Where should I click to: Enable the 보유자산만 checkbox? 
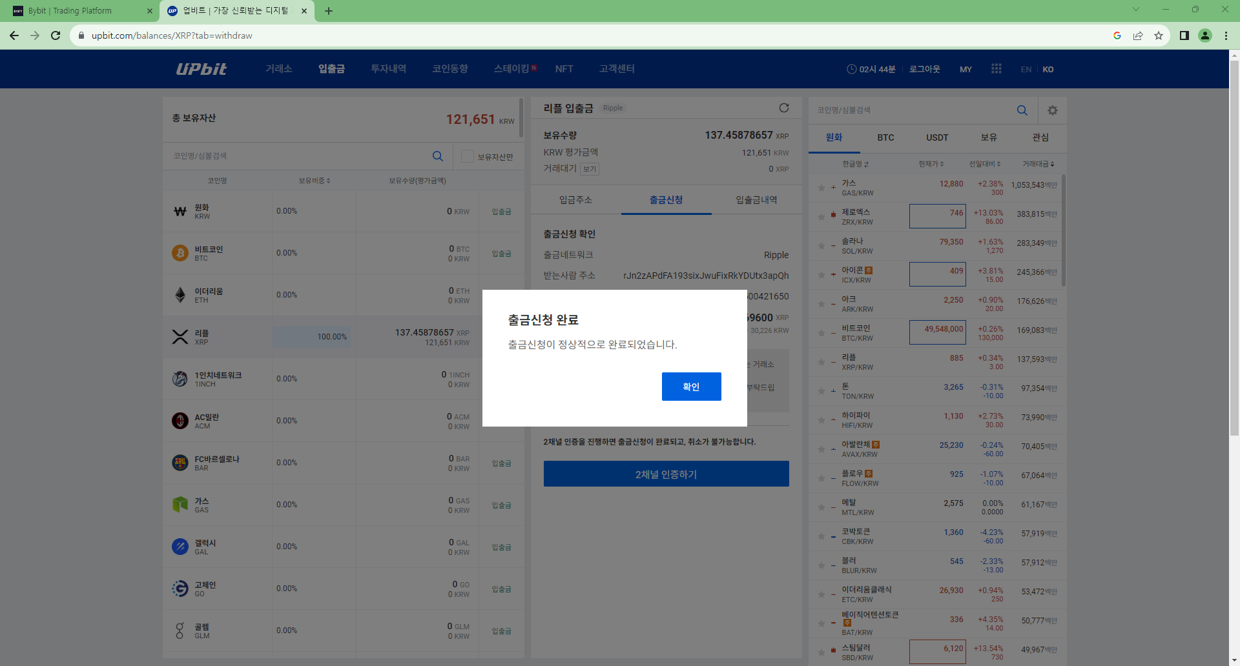coord(467,156)
